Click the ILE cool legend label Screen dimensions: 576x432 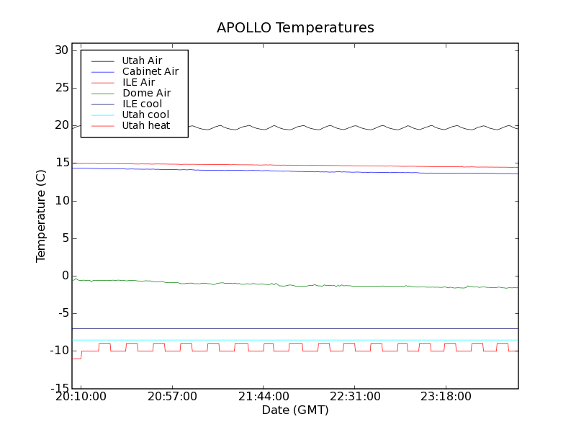pos(142,104)
